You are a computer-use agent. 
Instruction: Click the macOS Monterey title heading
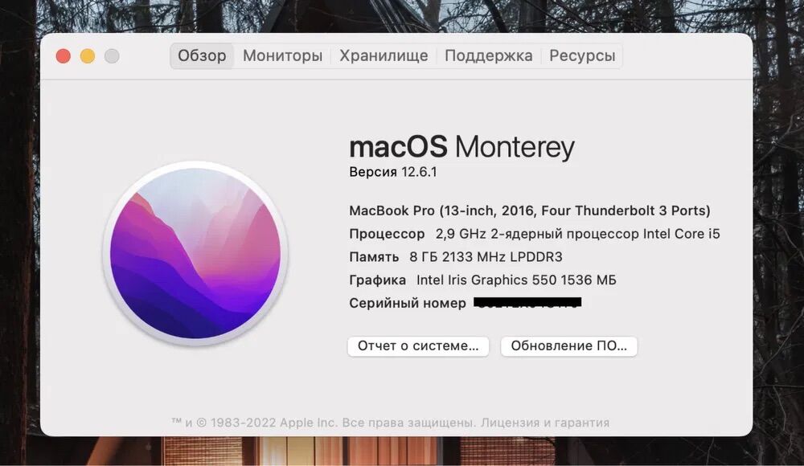461,146
